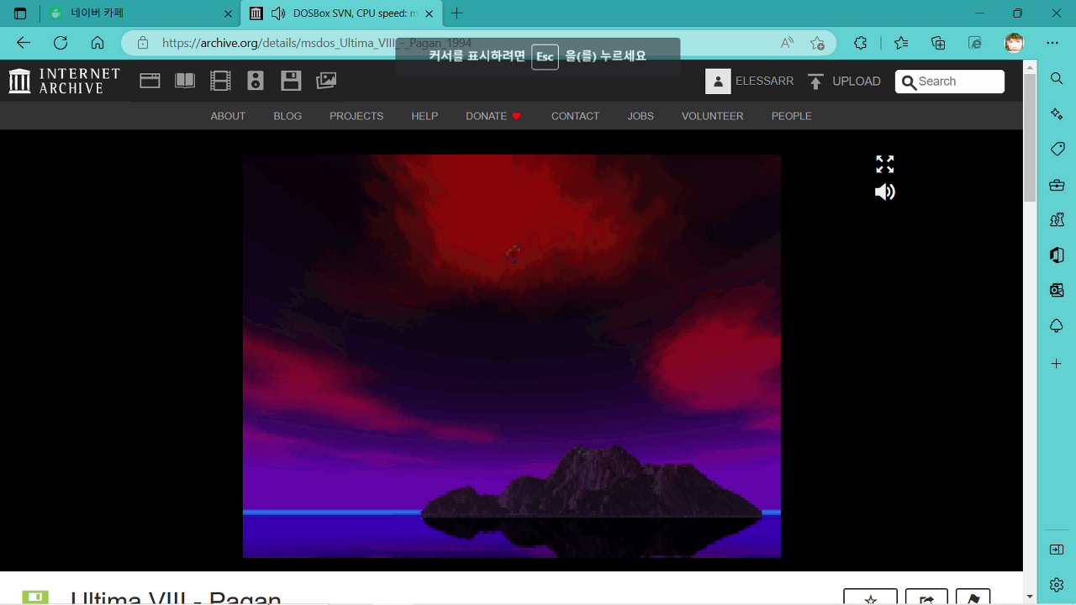1076x605 pixels.
Task: Open sidebar Copilot sparkle icon
Action: [1057, 113]
